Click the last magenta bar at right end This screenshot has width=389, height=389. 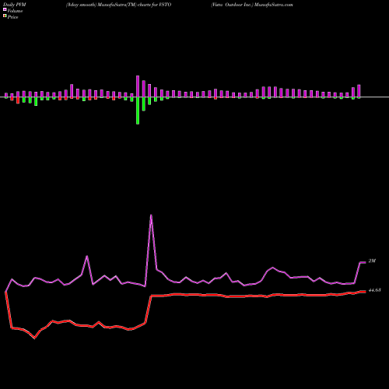(x=359, y=91)
